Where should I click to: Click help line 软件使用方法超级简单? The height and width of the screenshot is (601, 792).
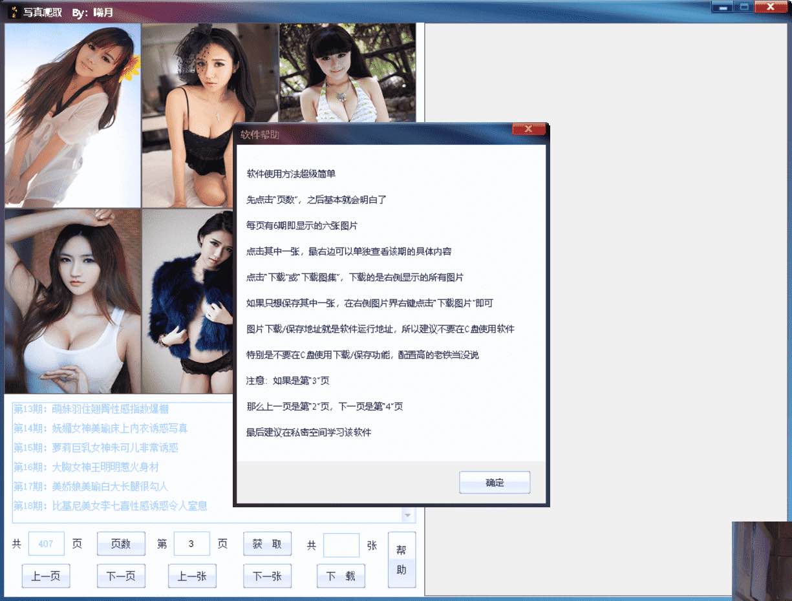pos(291,174)
